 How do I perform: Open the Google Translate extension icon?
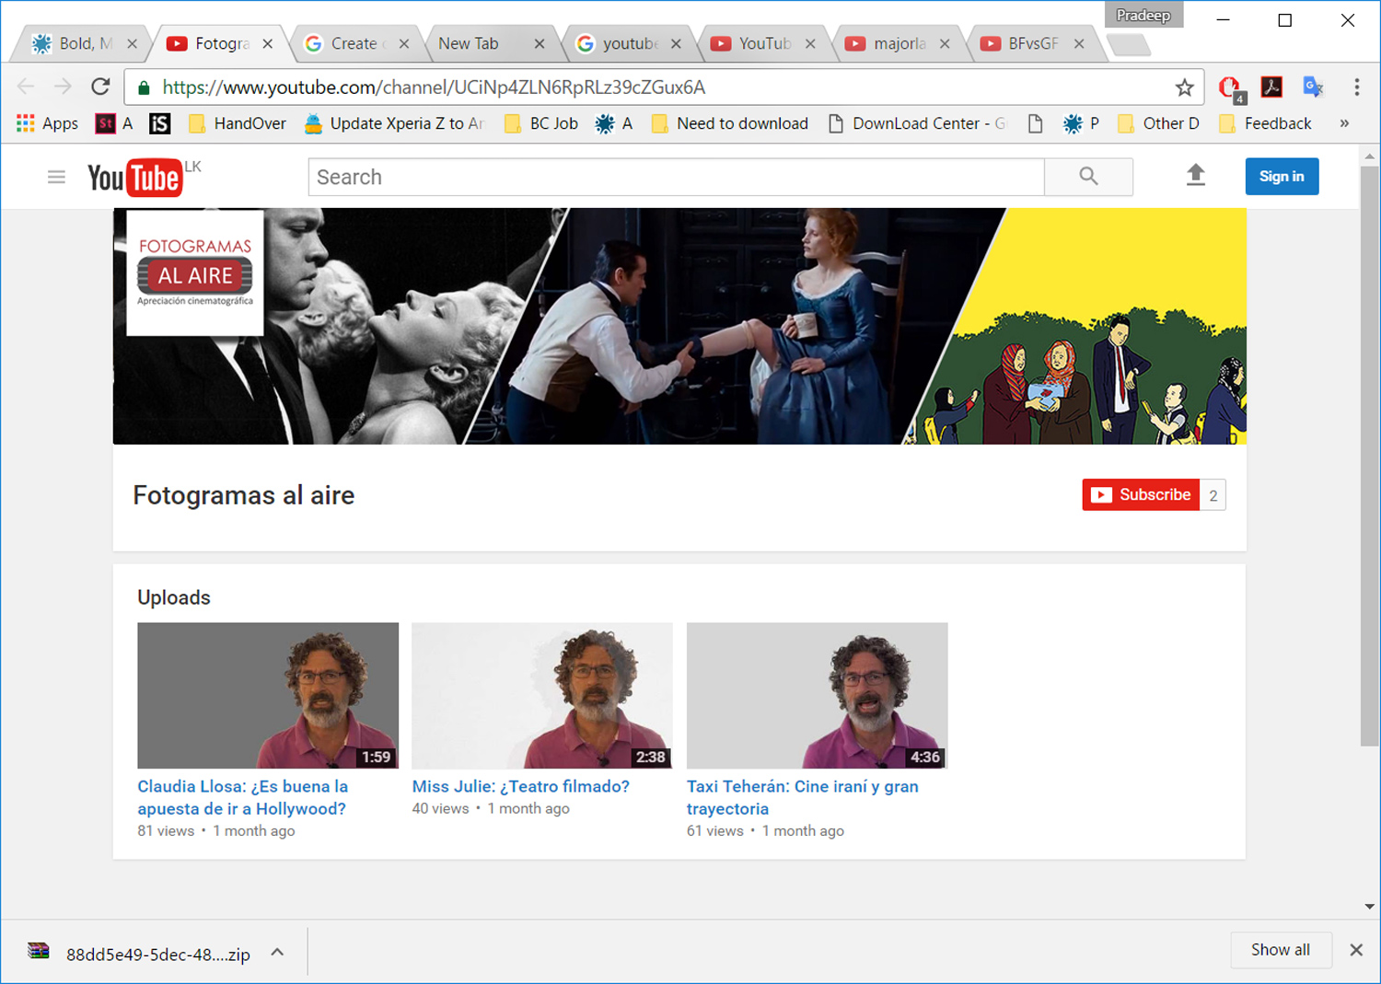(1313, 87)
